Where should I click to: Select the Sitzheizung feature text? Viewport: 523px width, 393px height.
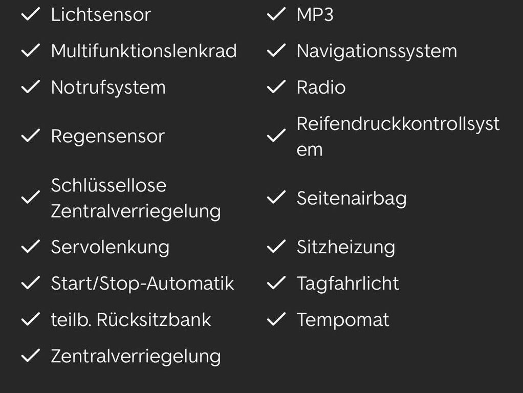tap(346, 248)
